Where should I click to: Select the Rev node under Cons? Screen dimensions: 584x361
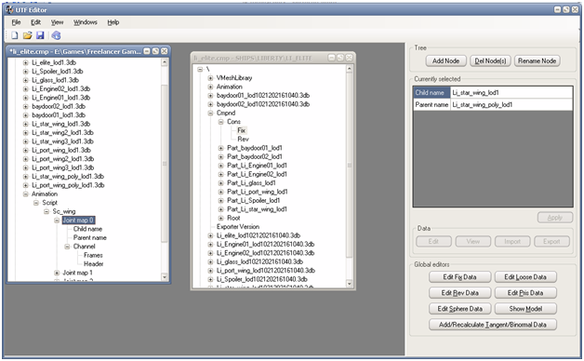point(243,139)
